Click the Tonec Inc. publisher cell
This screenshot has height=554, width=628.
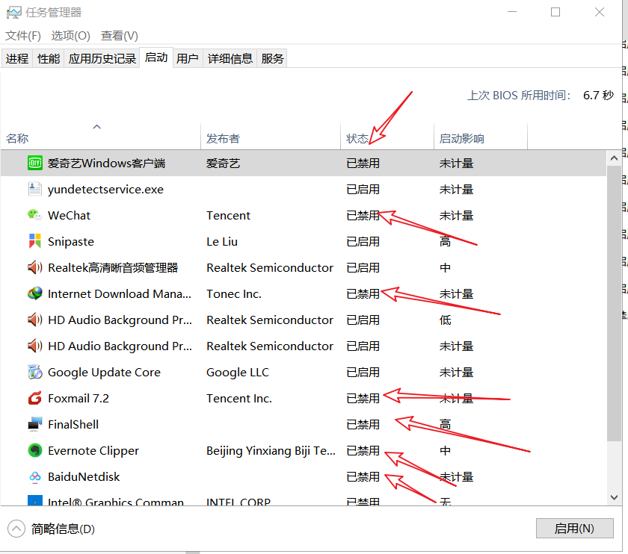(234, 293)
